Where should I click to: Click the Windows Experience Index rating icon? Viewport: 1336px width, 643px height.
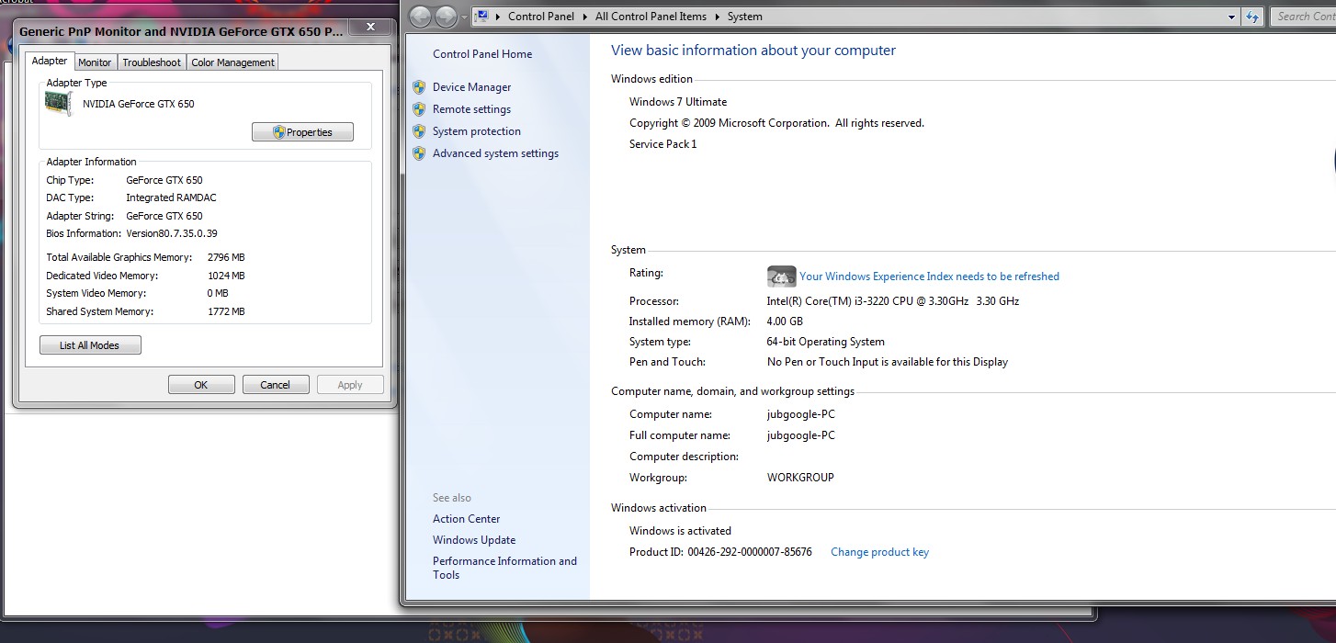pos(781,276)
